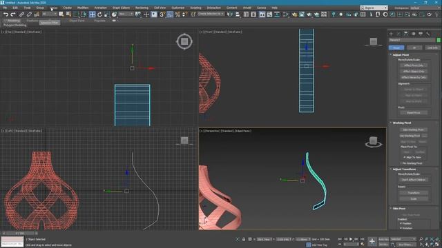Toggle the Selection Lock padlock
Screen dimensions: 442x248
tap(244, 239)
